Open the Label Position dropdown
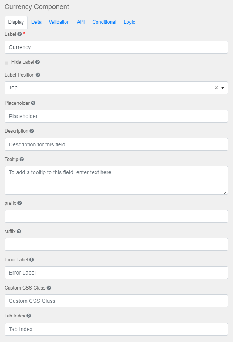The width and height of the screenshot is (233, 342). click(x=223, y=87)
